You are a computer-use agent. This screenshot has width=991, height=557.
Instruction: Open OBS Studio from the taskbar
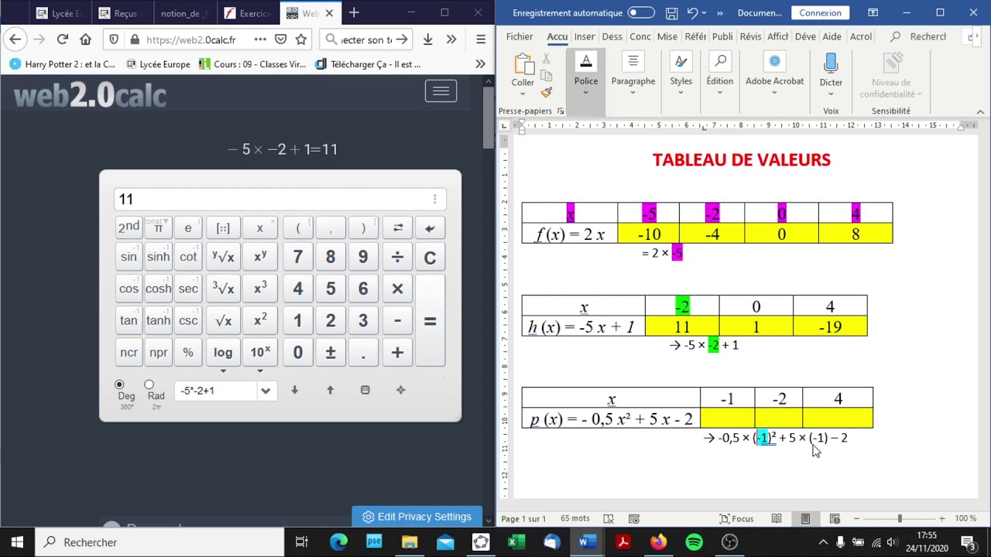[730, 542]
